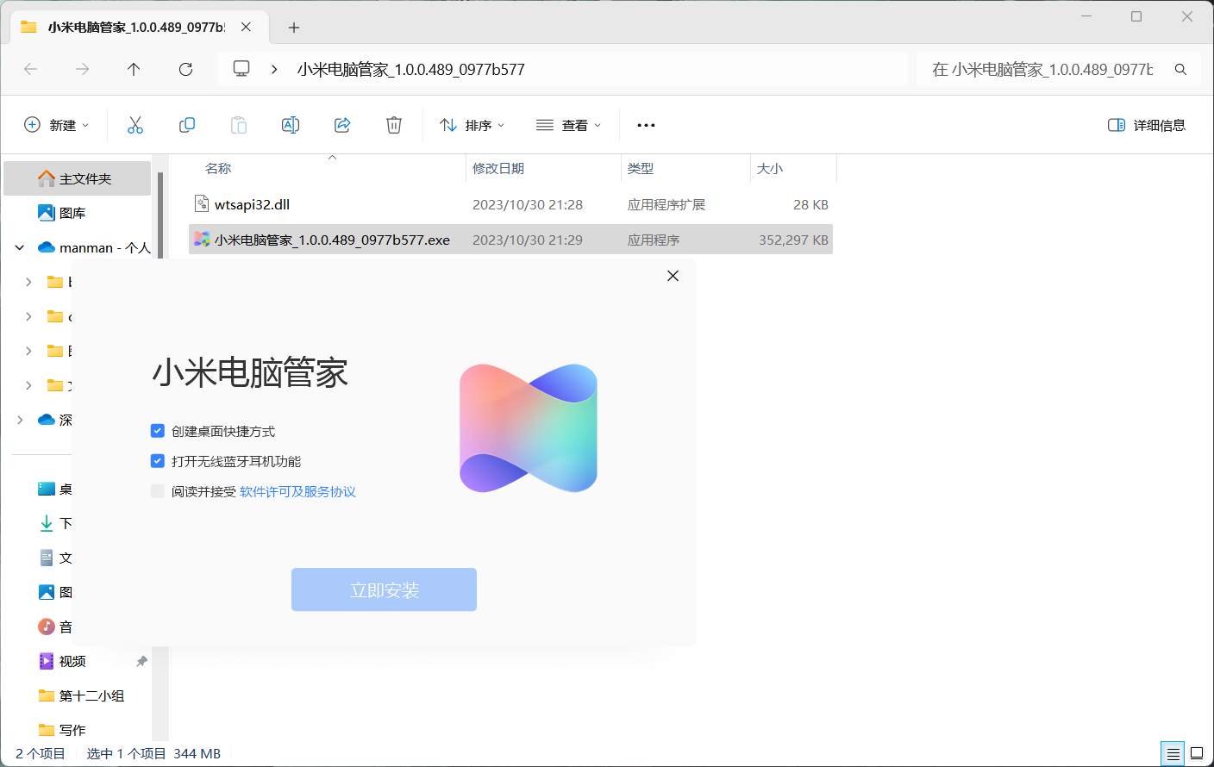
Task: Select the Cut (剪切) icon in the toolbar
Action: (x=135, y=125)
